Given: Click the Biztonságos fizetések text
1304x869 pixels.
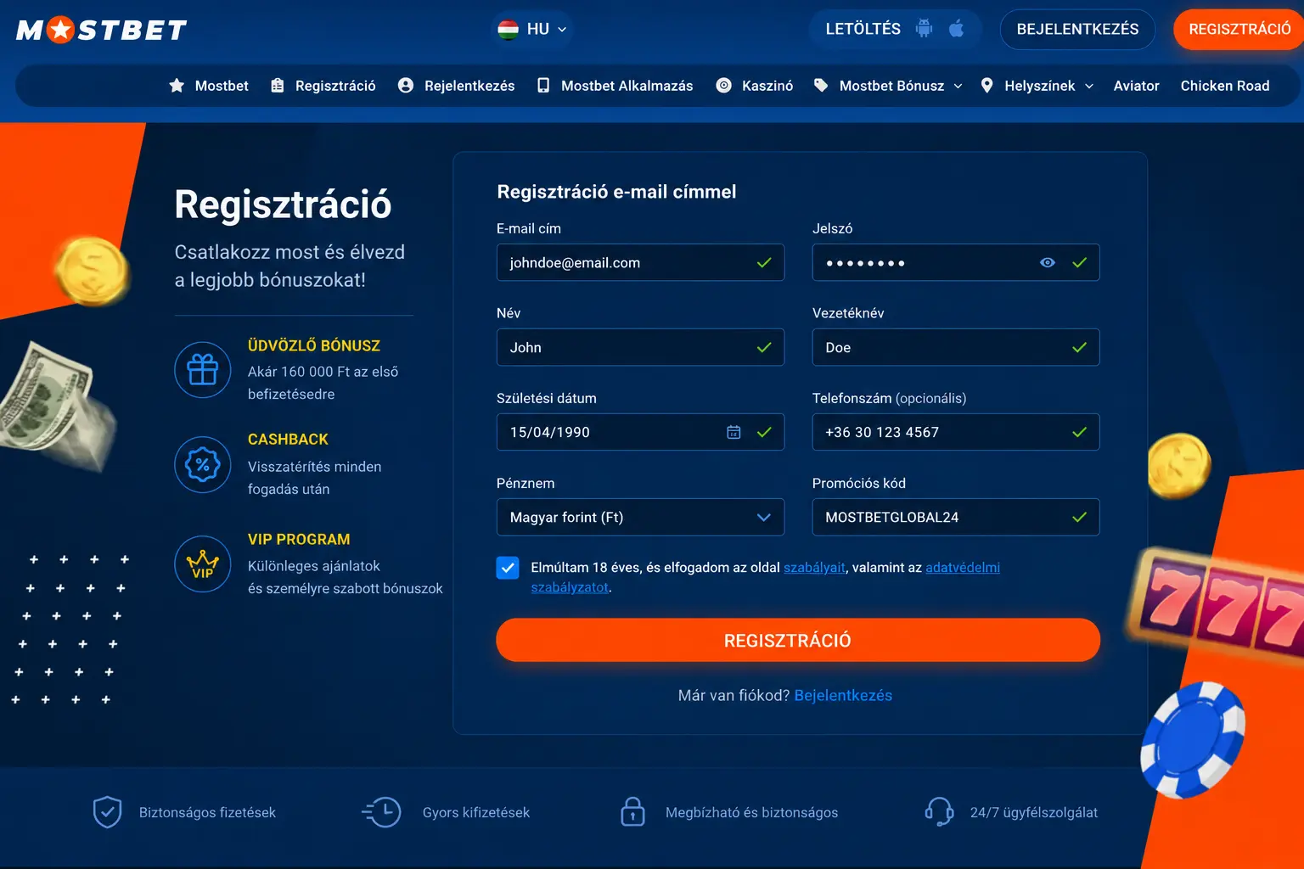Looking at the screenshot, I should tap(207, 812).
